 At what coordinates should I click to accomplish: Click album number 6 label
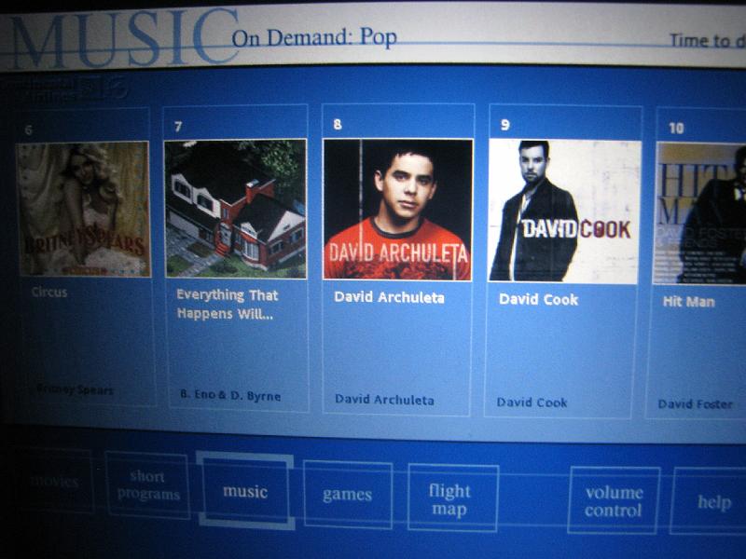(29, 130)
